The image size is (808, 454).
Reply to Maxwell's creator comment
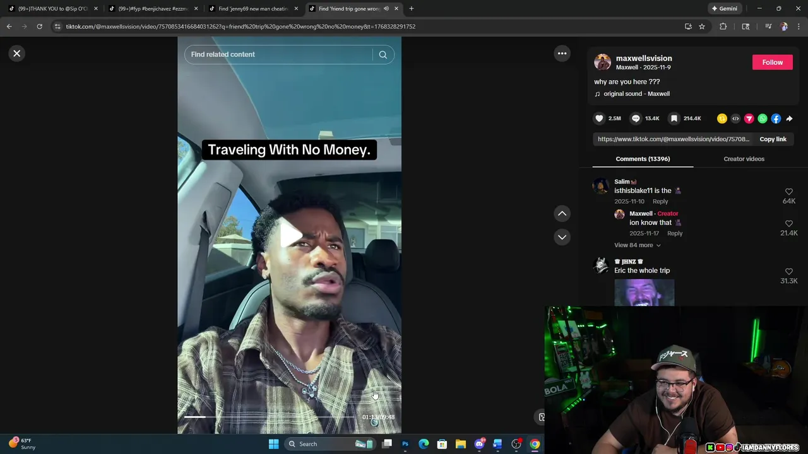tap(675, 233)
